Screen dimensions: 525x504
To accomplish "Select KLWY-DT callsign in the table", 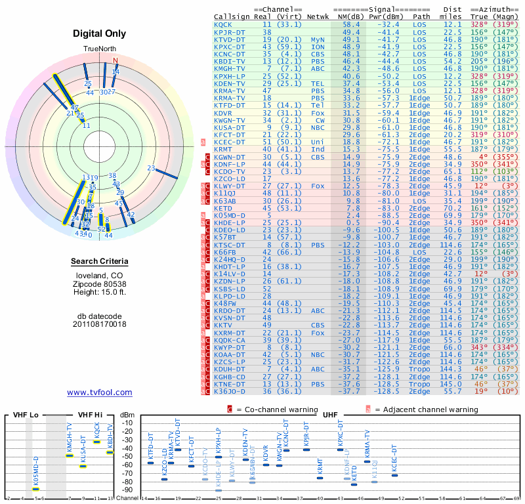I will click(230, 186).
